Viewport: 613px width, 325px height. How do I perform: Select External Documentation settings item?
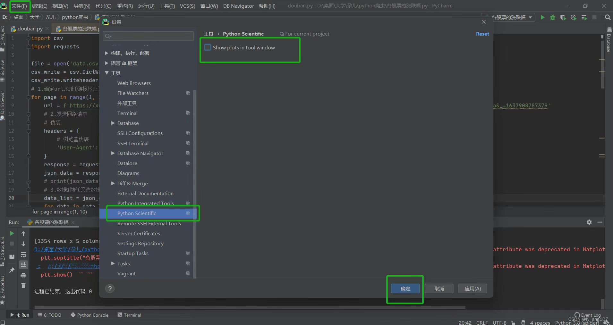pos(145,193)
